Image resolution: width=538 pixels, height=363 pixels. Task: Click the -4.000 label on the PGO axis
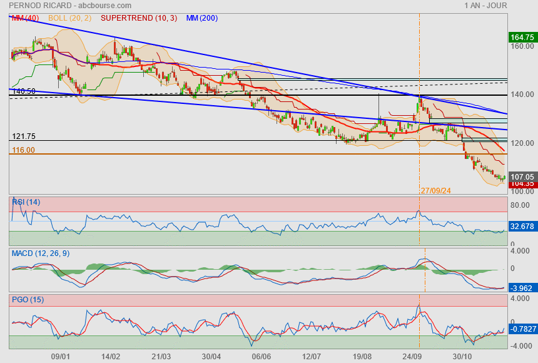click(520, 346)
